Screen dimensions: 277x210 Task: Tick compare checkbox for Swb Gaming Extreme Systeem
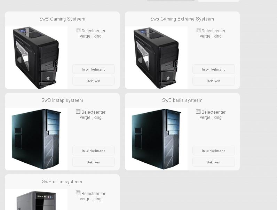point(198,30)
